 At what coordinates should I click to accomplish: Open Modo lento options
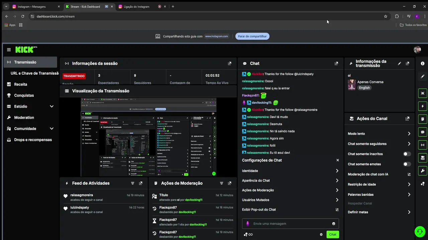click(379, 134)
